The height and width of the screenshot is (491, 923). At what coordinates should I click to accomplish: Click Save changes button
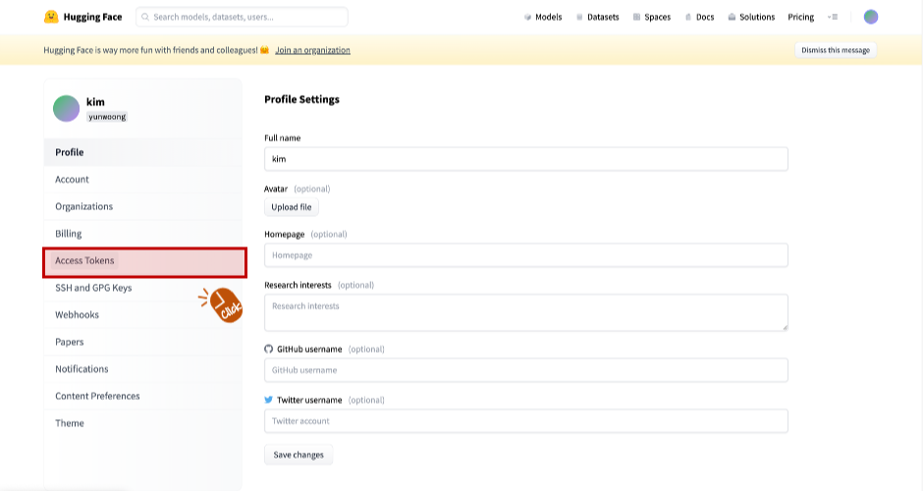tap(299, 455)
